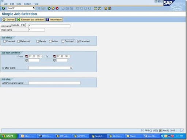
Task: Click the Find Next icon
Action: pos(71,8)
